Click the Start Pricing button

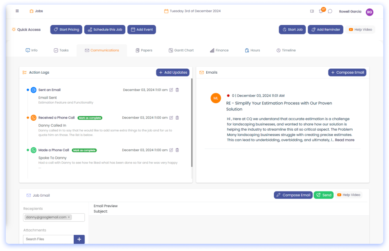coord(66,30)
